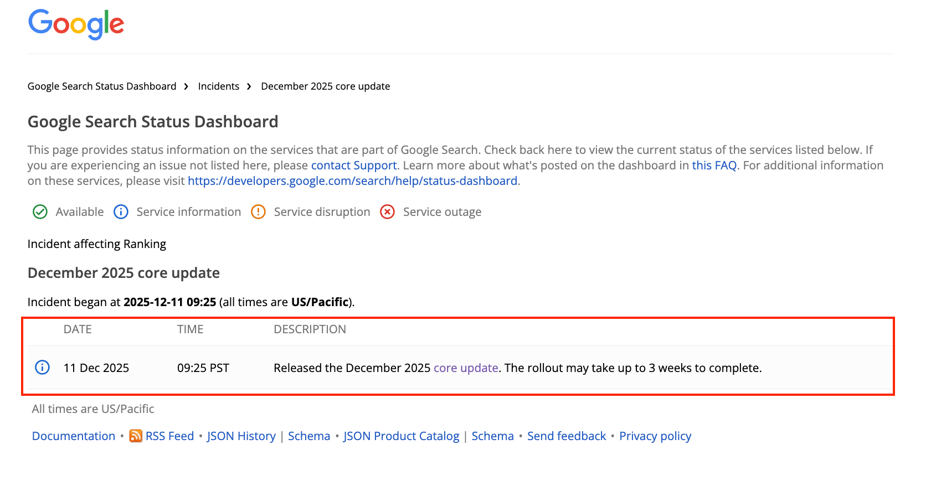Click the orange RSS feed icon

136,436
